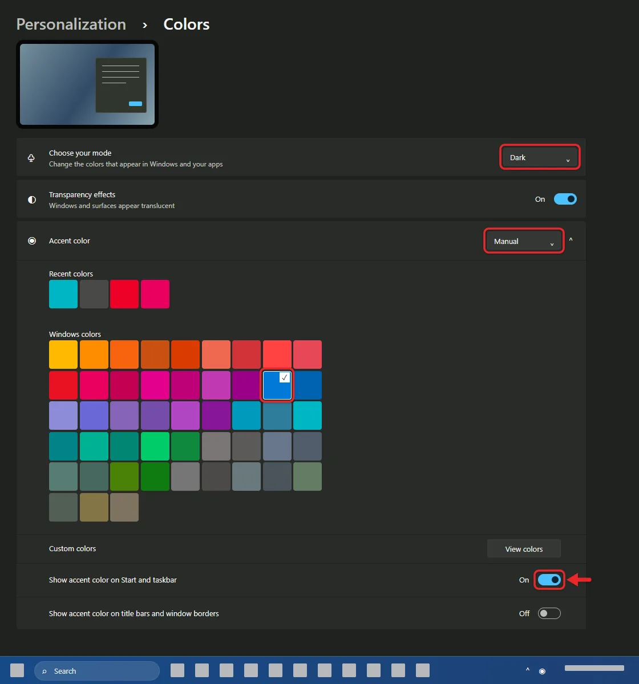Select the checked blue swatch in Windows colors
Image resolution: width=639 pixels, height=684 pixels.
[277, 385]
